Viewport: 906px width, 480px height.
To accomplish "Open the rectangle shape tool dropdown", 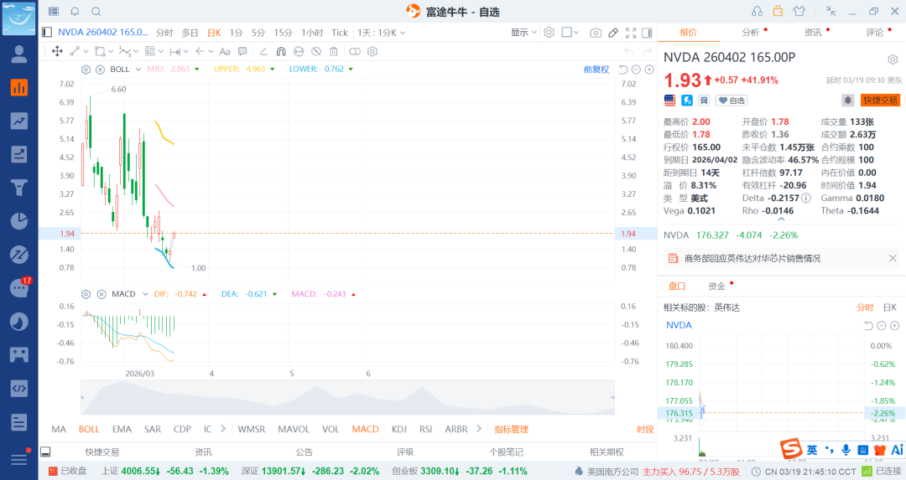I will (111, 51).
